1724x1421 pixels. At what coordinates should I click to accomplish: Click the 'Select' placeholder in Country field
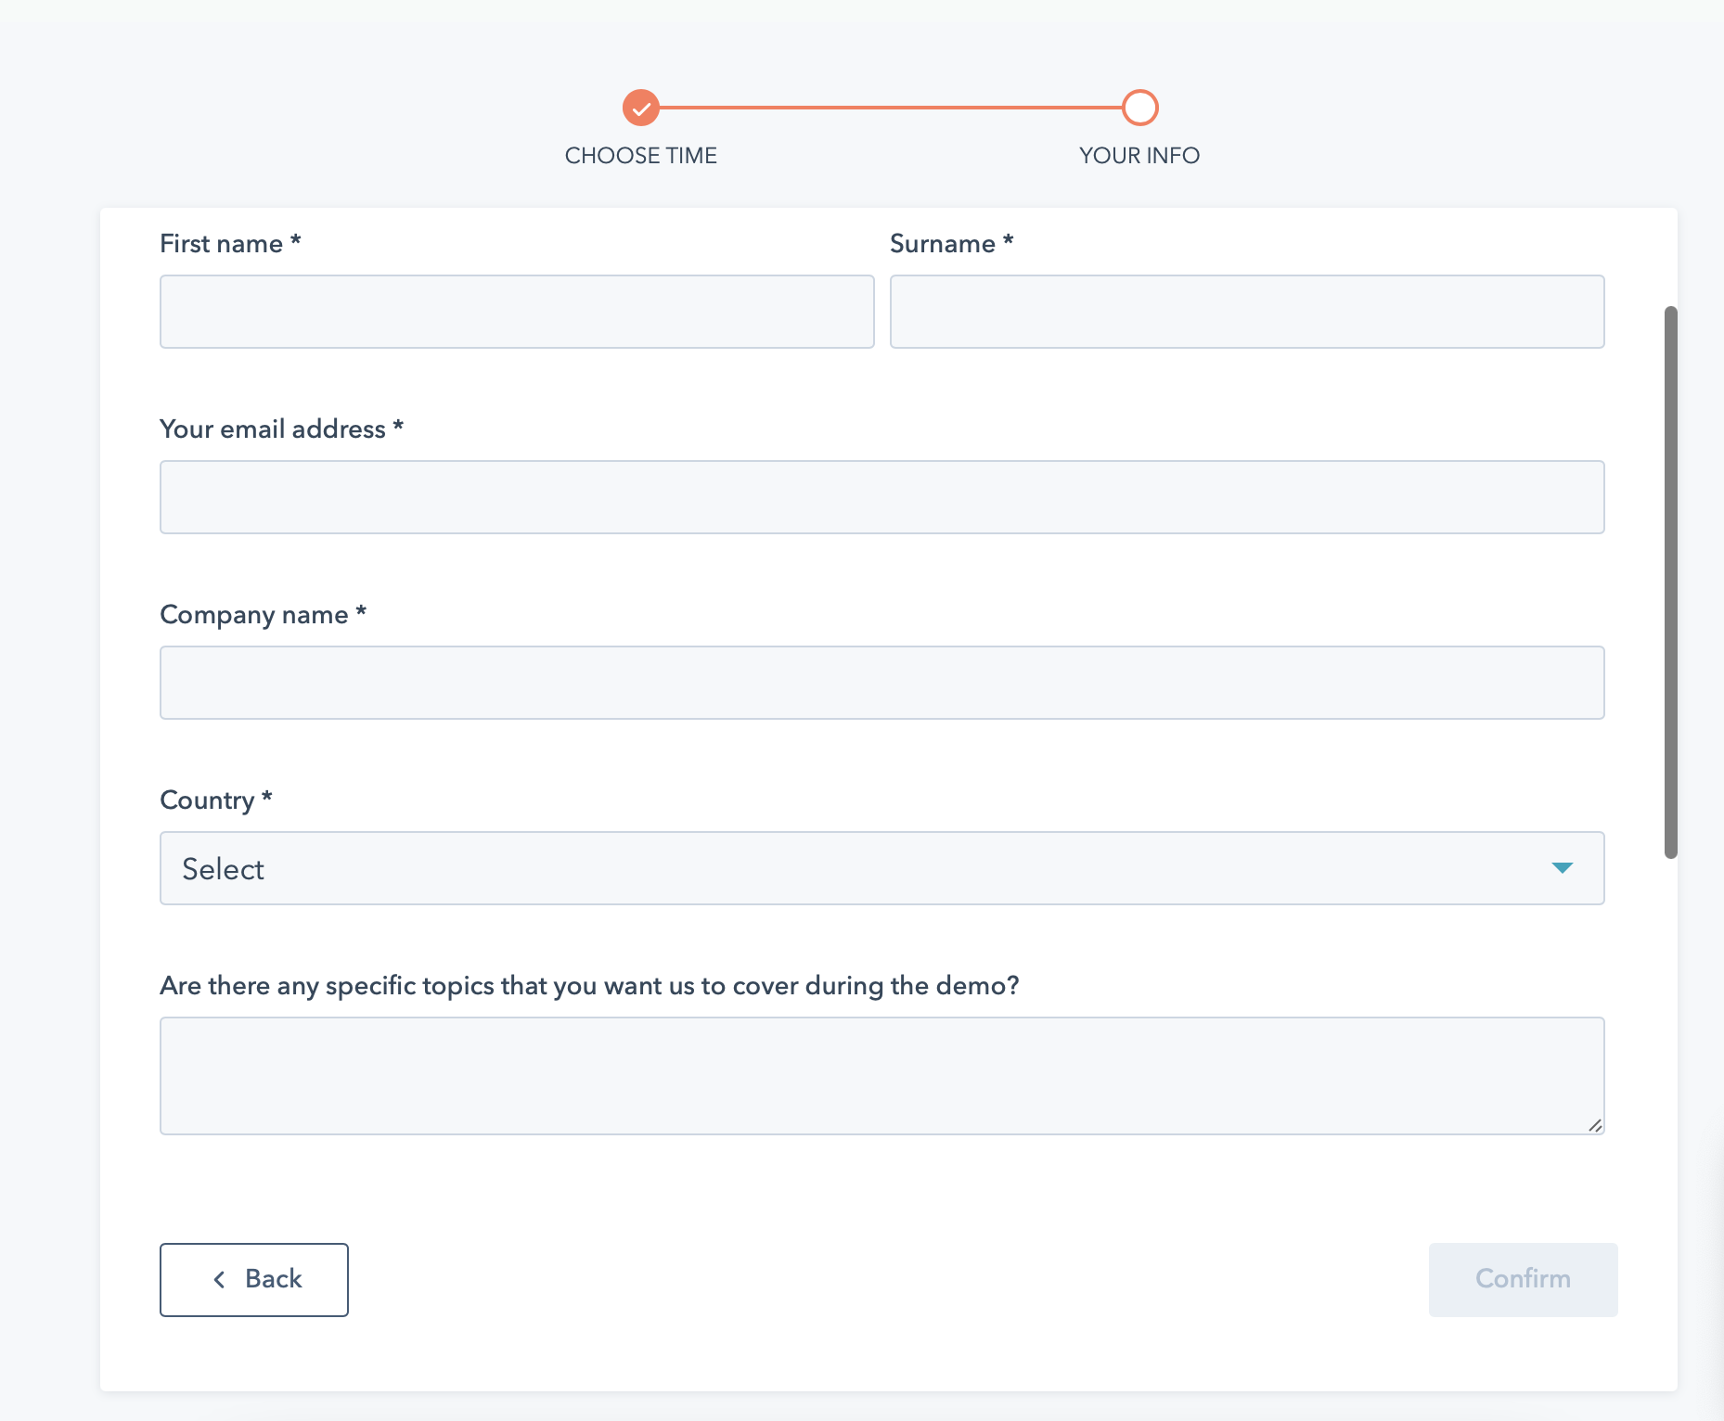pyautogui.click(x=224, y=869)
